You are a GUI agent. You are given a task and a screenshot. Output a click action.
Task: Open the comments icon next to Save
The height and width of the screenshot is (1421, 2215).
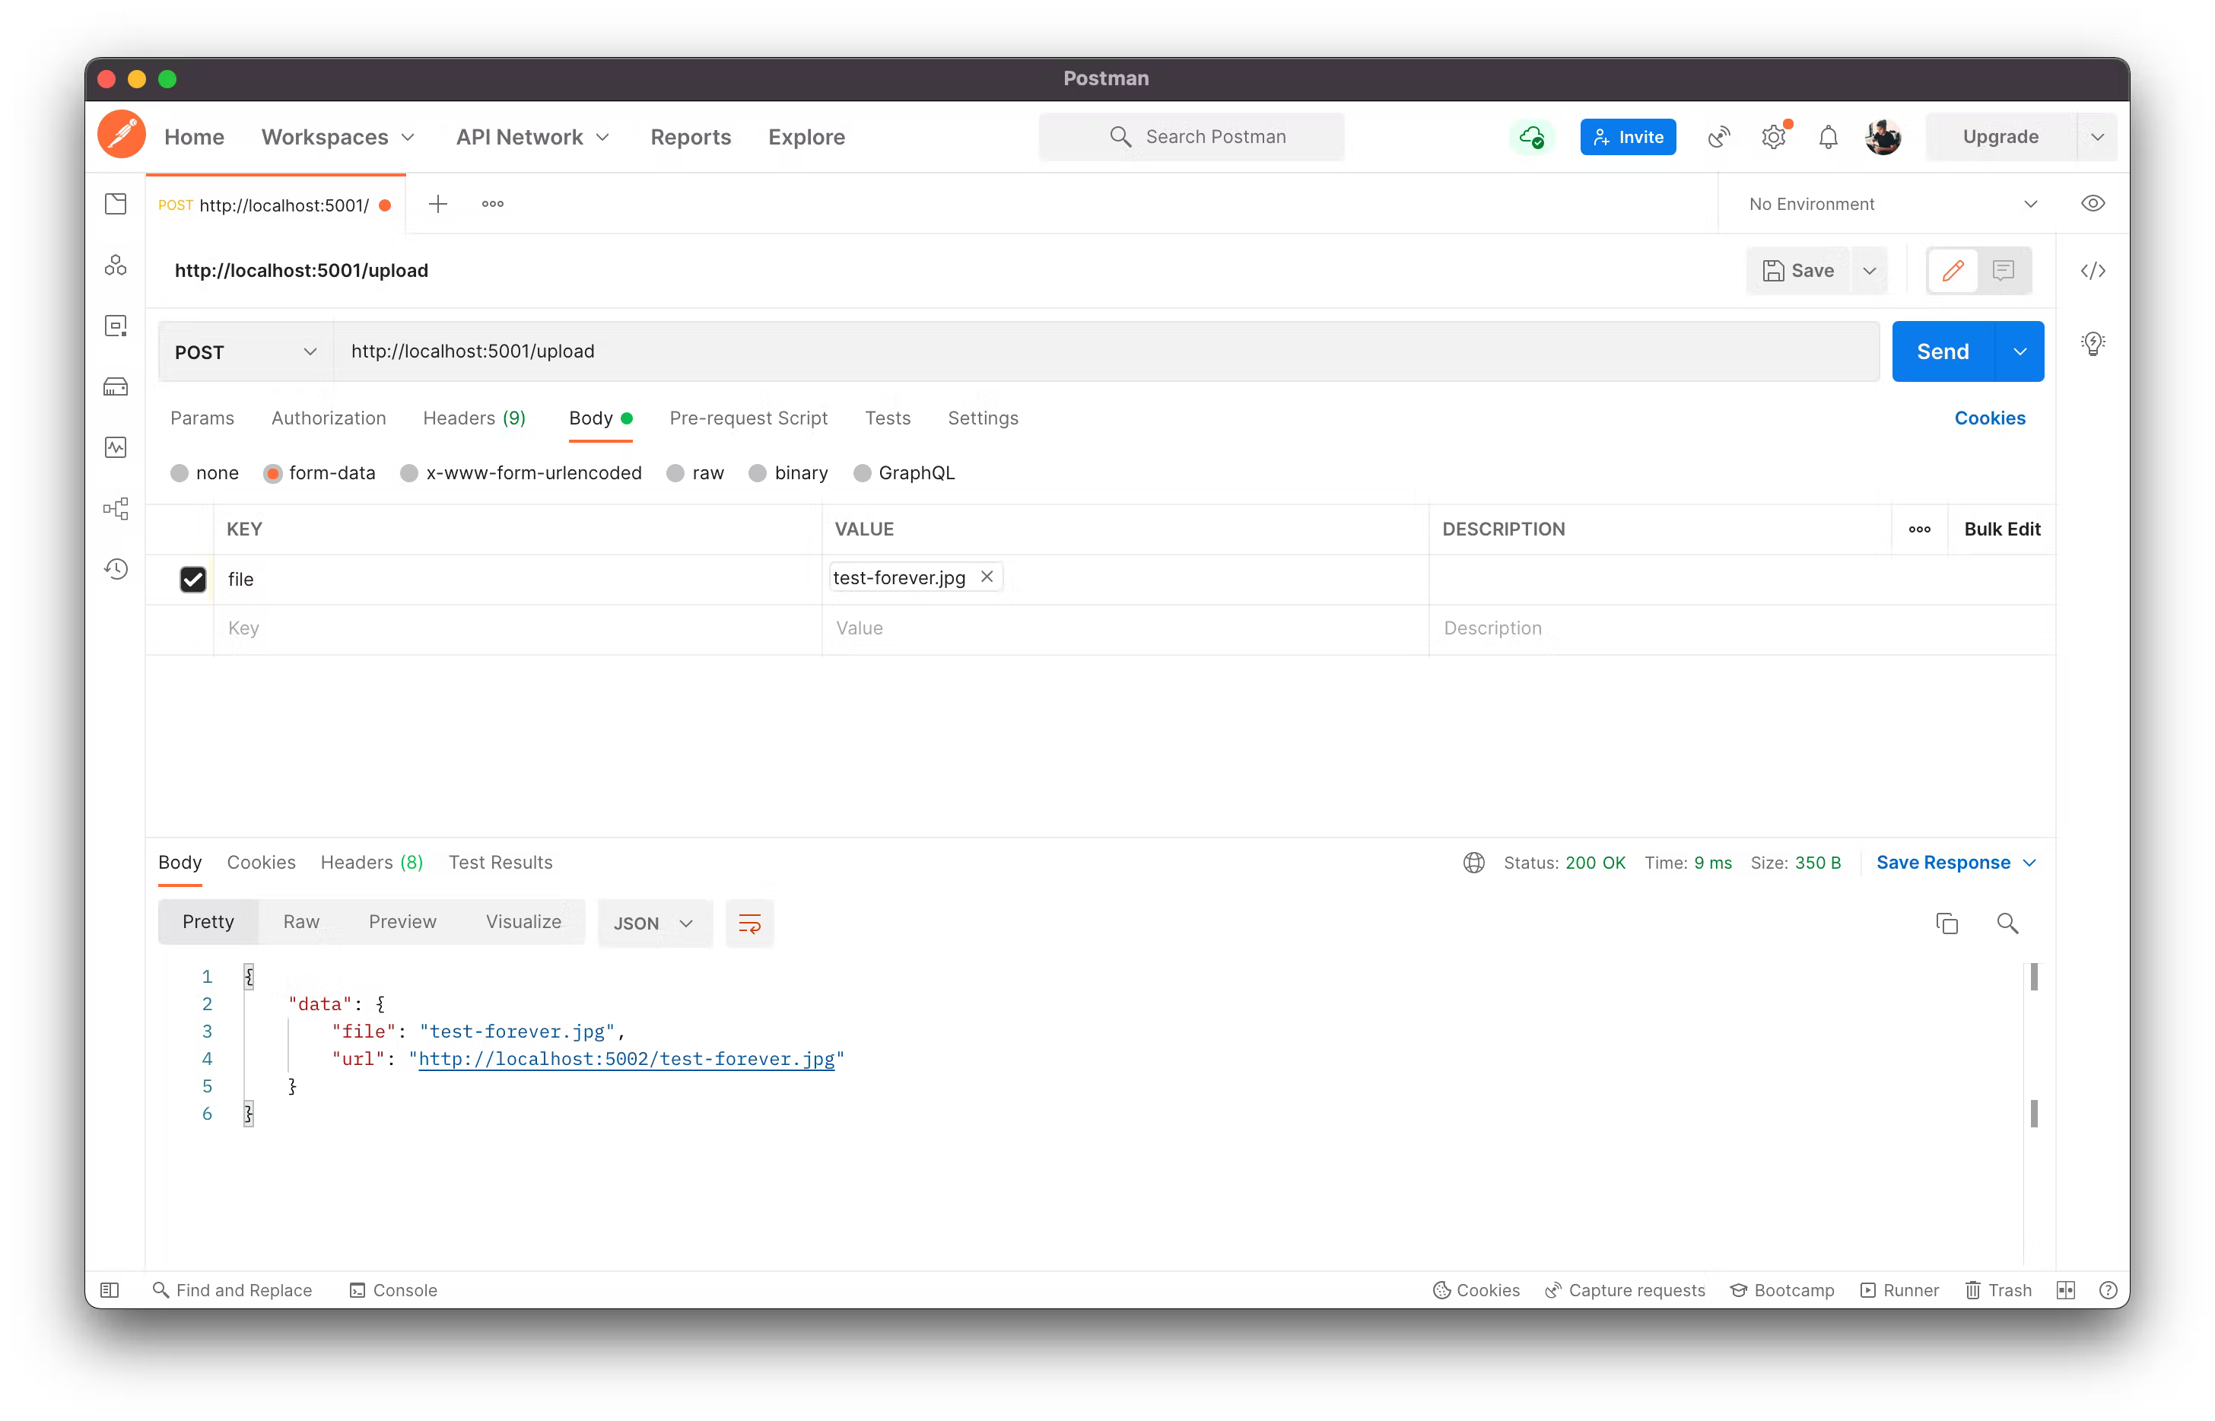click(2003, 270)
